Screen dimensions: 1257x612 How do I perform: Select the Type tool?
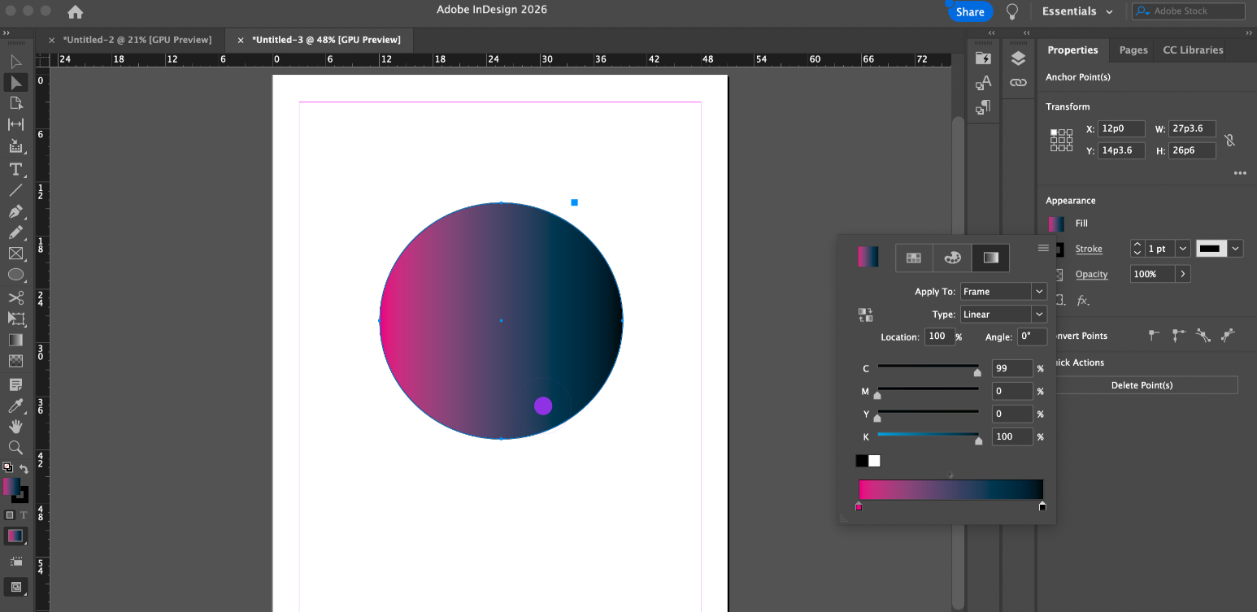(15, 169)
